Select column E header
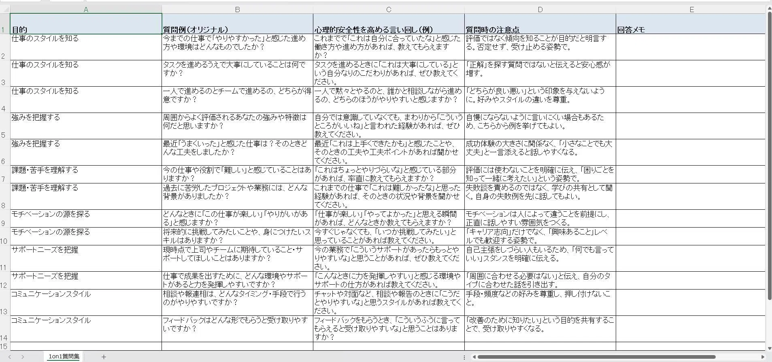772x362 pixels. click(x=691, y=9)
